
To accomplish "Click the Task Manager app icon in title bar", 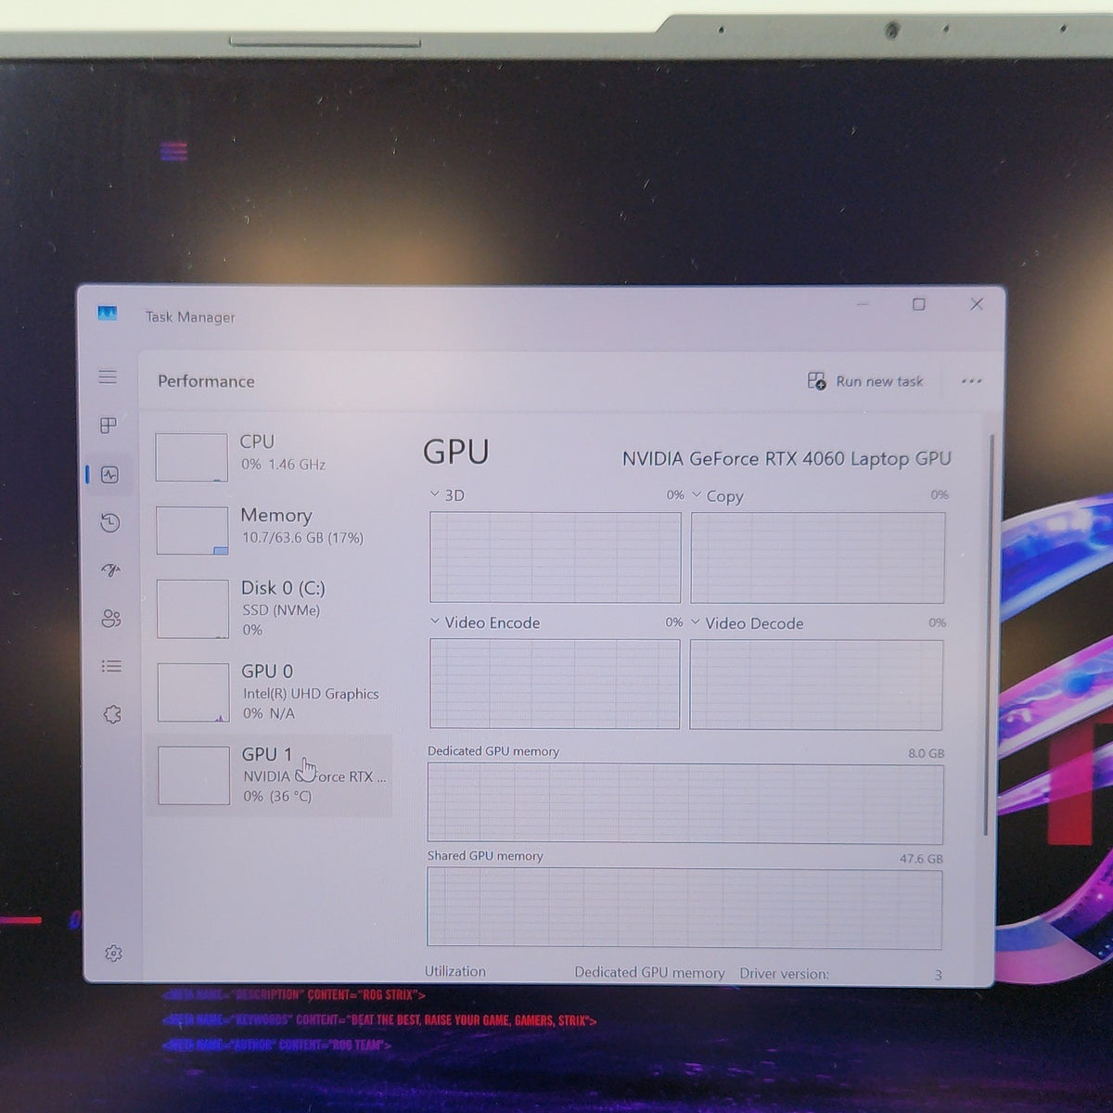I will point(107,314).
